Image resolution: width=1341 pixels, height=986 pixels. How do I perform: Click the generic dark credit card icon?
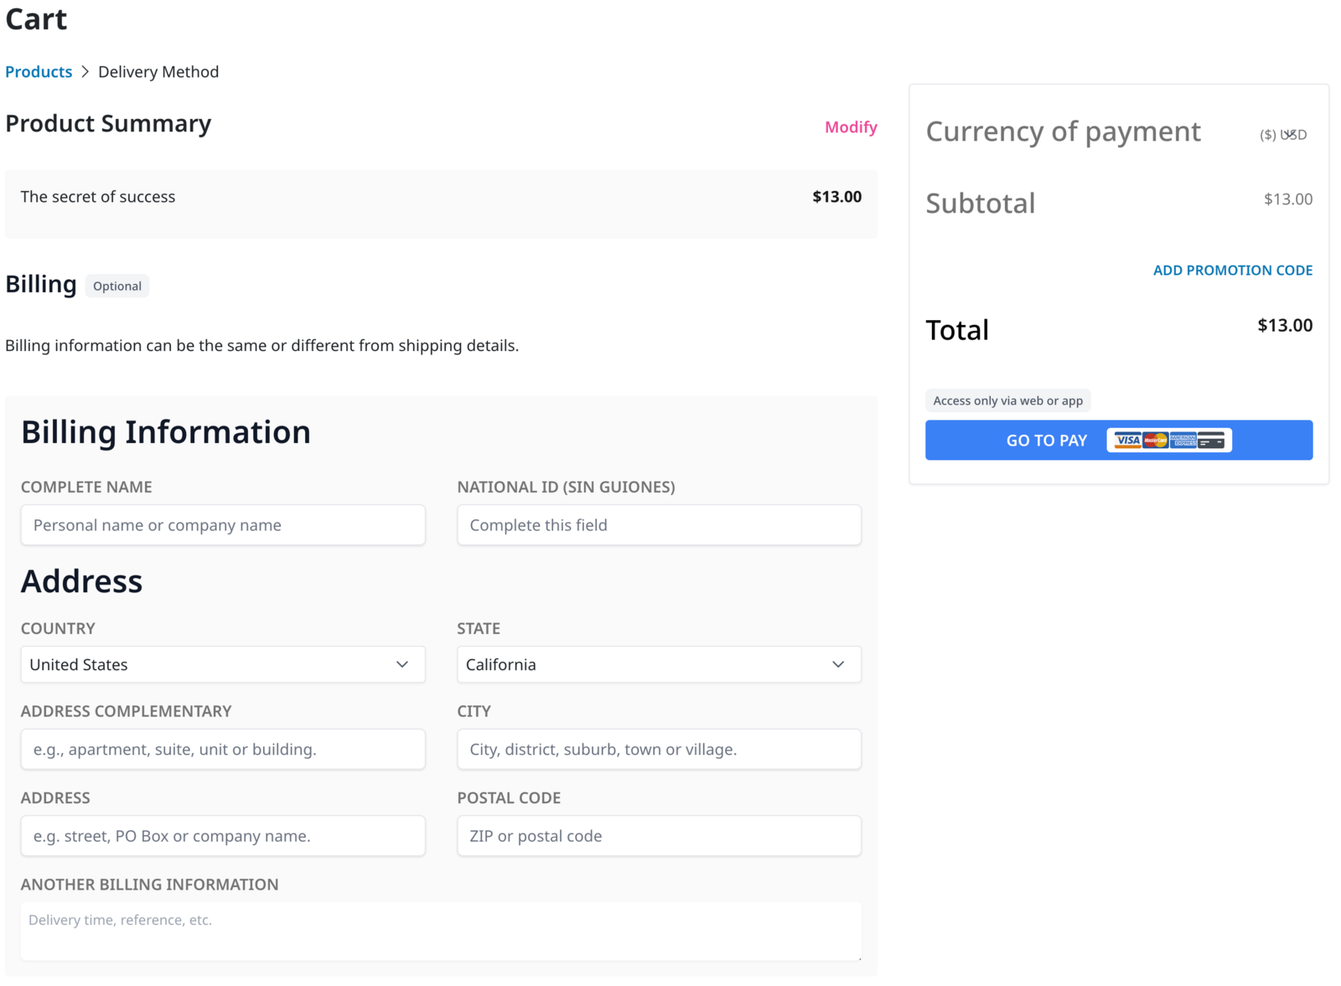(x=1211, y=440)
